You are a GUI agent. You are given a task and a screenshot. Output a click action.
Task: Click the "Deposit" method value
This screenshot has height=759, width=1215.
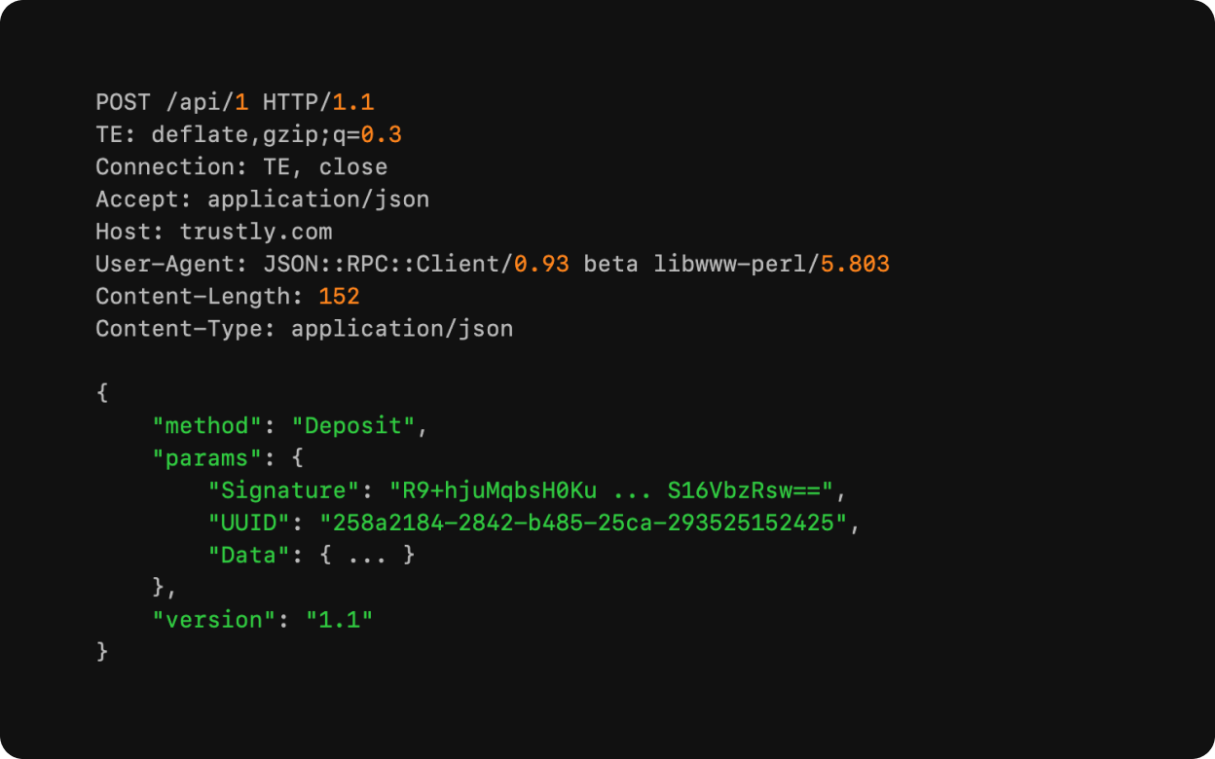pos(353,425)
